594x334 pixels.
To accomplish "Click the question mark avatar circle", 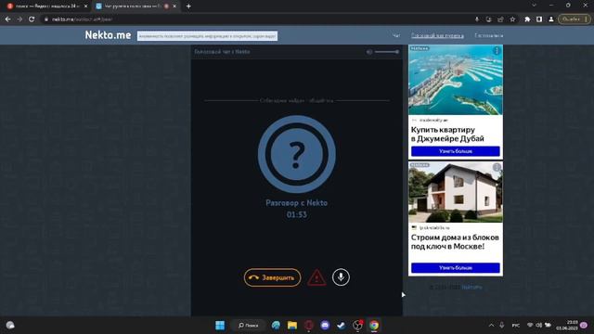I will 297,154.
